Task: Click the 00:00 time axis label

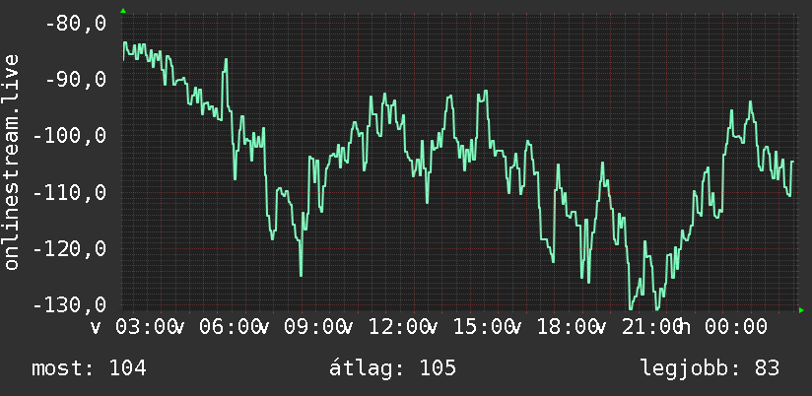Action: point(736,327)
